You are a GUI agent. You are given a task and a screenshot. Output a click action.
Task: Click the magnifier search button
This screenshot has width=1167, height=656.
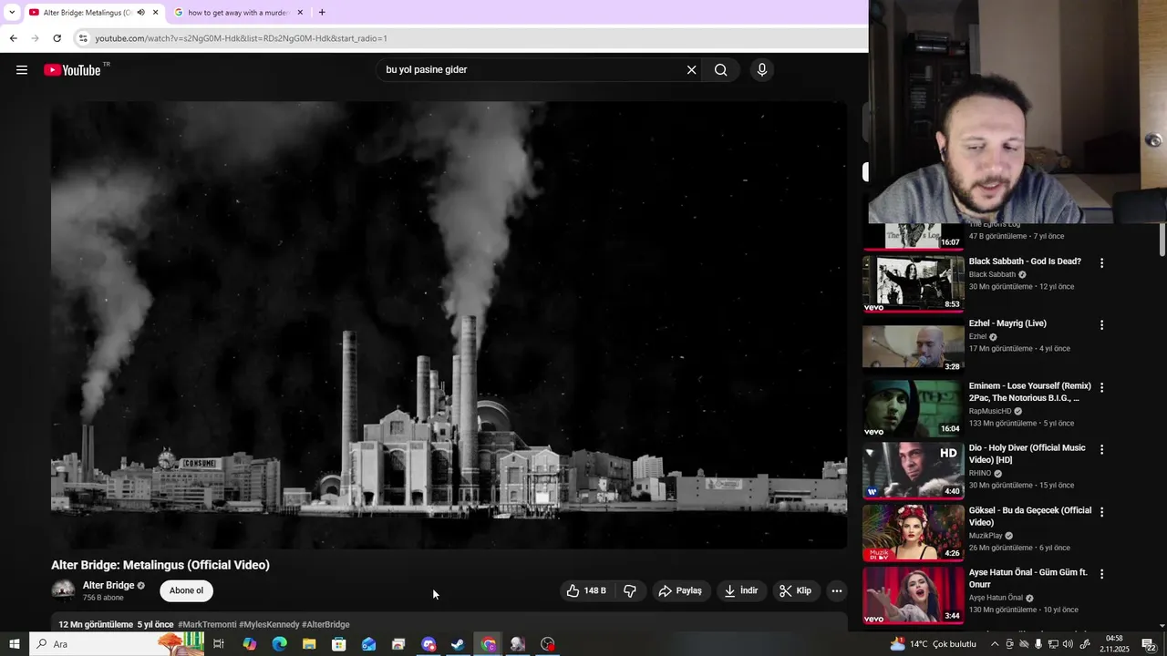(720, 70)
